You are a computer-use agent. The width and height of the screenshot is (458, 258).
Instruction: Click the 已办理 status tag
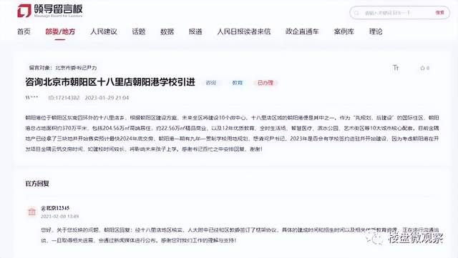[x=265, y=83]
